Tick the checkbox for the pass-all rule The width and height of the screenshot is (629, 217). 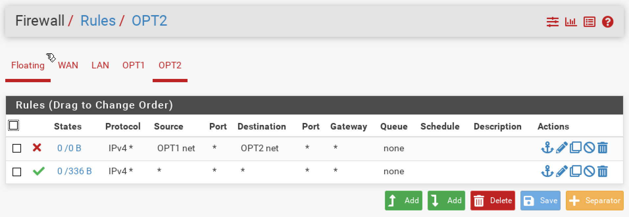17,172
